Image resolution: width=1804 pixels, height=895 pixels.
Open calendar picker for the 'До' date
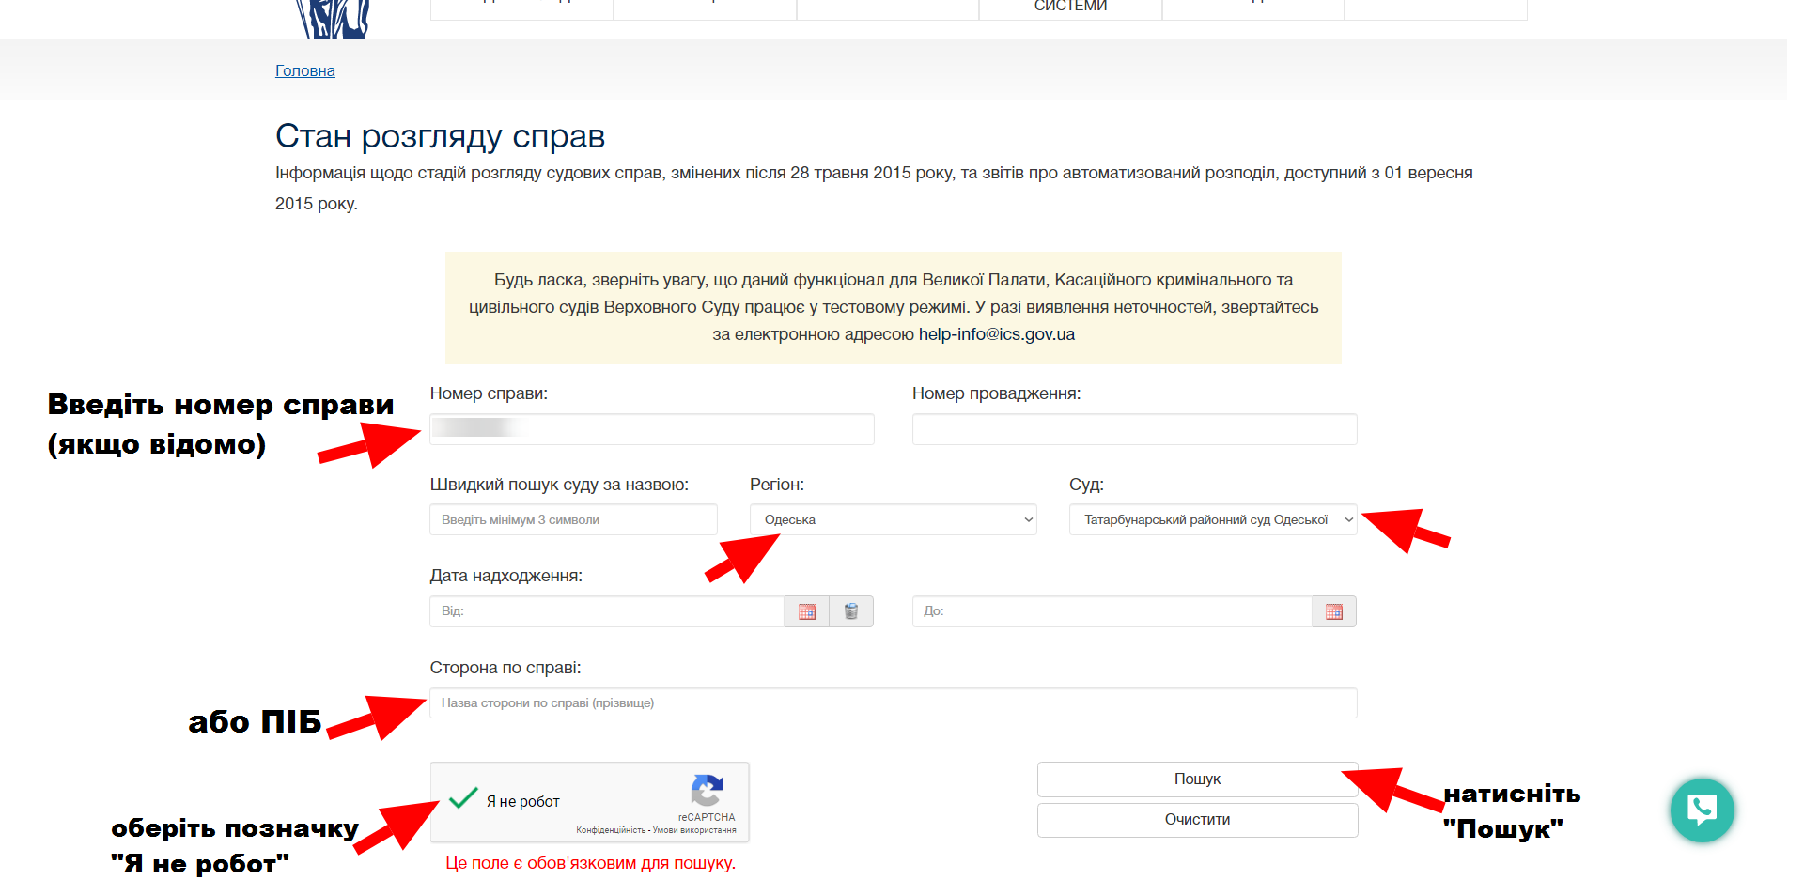1333,611
